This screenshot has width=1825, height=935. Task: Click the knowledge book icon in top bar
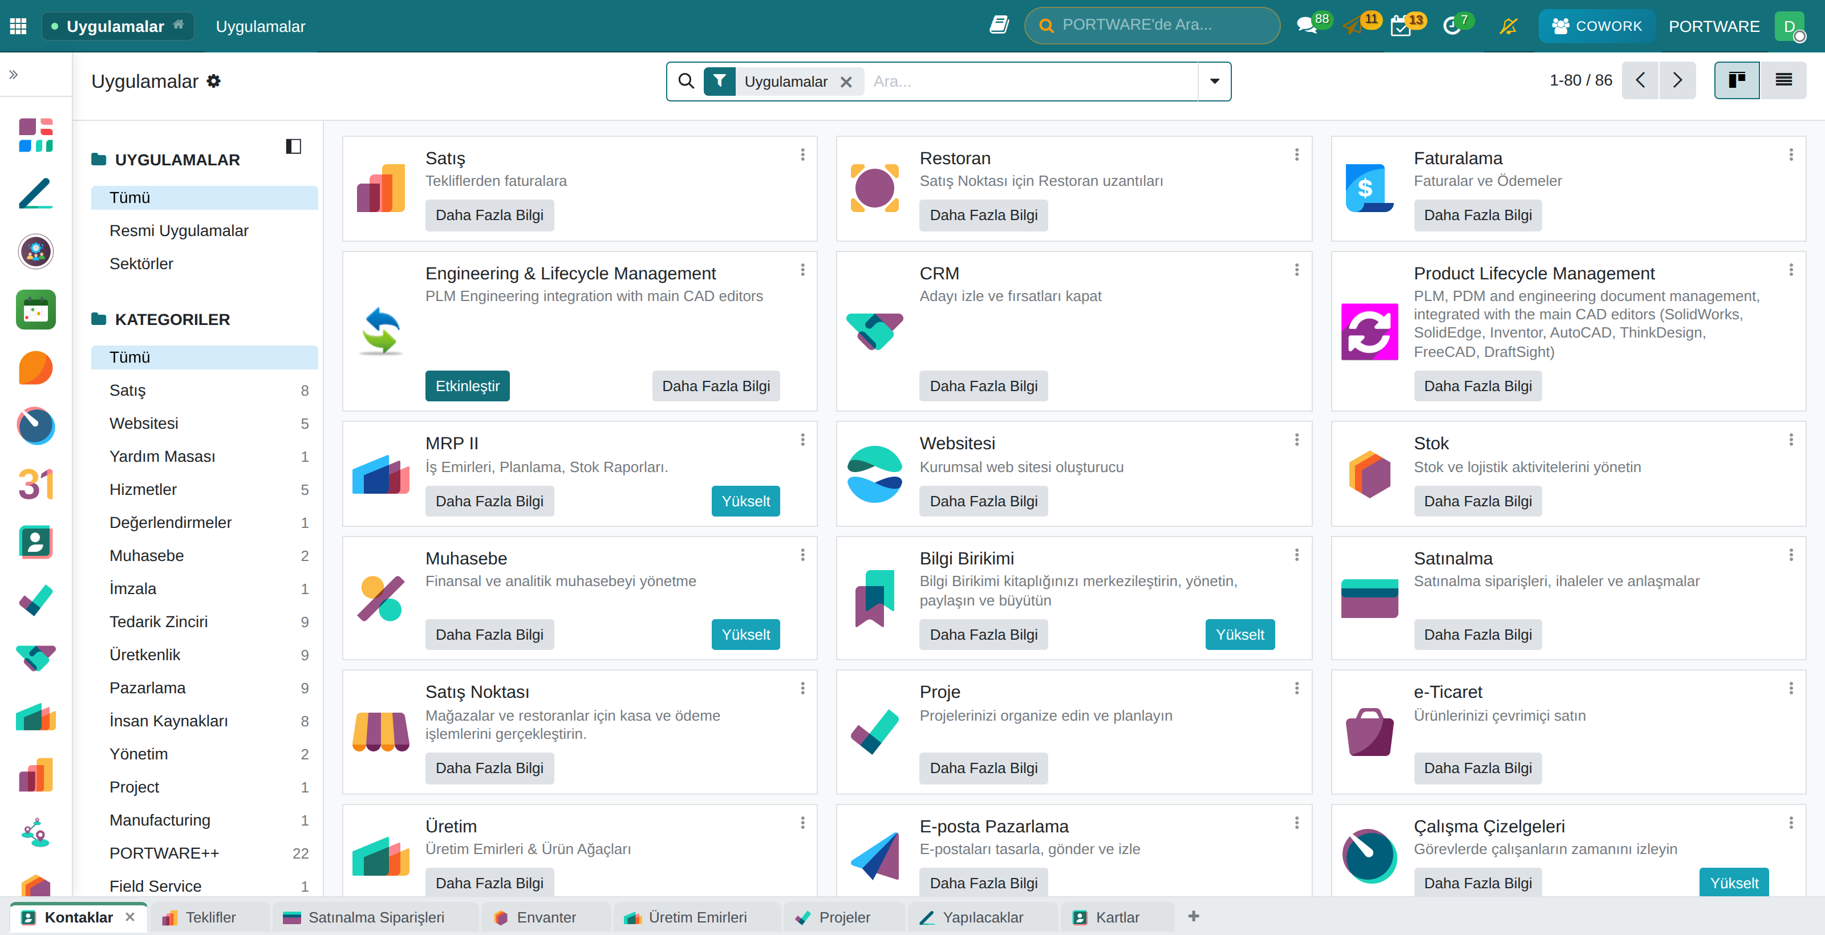pos(999,26)
